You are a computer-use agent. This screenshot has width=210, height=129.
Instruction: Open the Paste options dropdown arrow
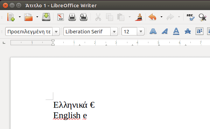(x=129, y=17)
